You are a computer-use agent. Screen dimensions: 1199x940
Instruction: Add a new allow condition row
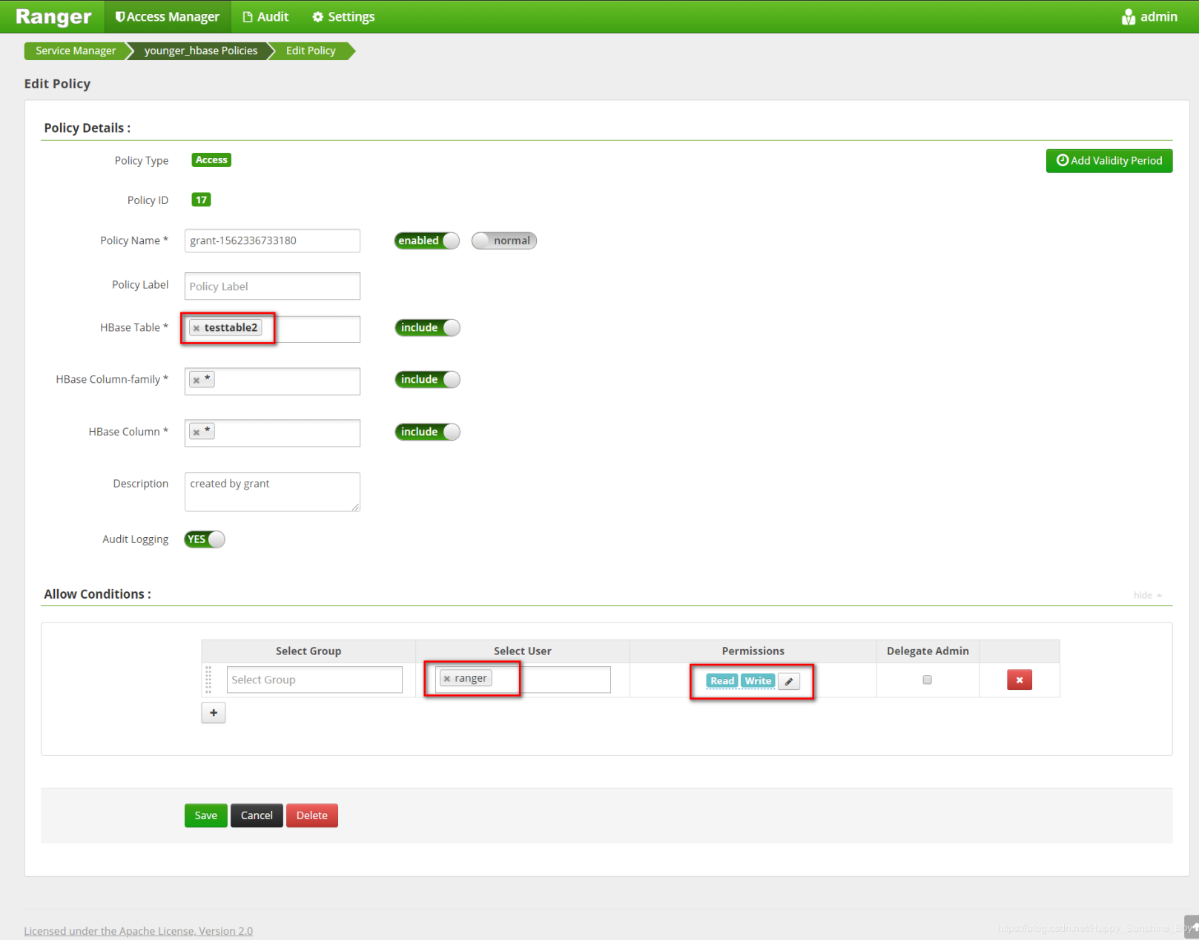tap(214, 712)
